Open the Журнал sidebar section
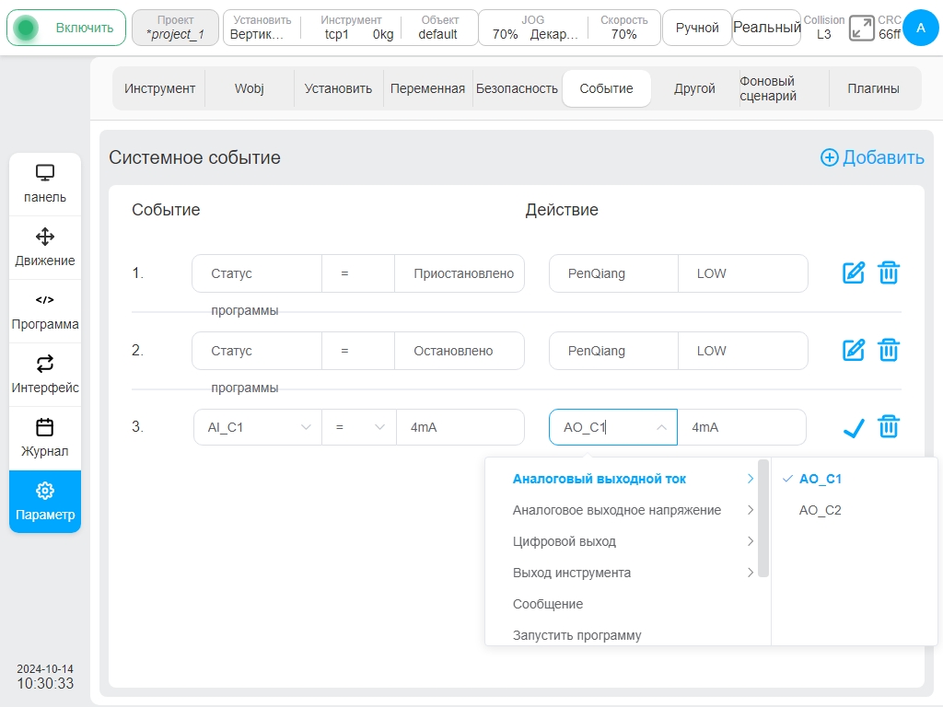This screenshot has height=707, width=943. [45, 439]
